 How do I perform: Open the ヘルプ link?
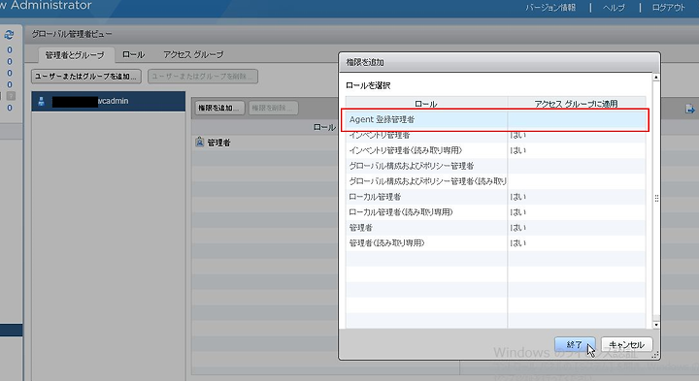(x=614, y=8)
